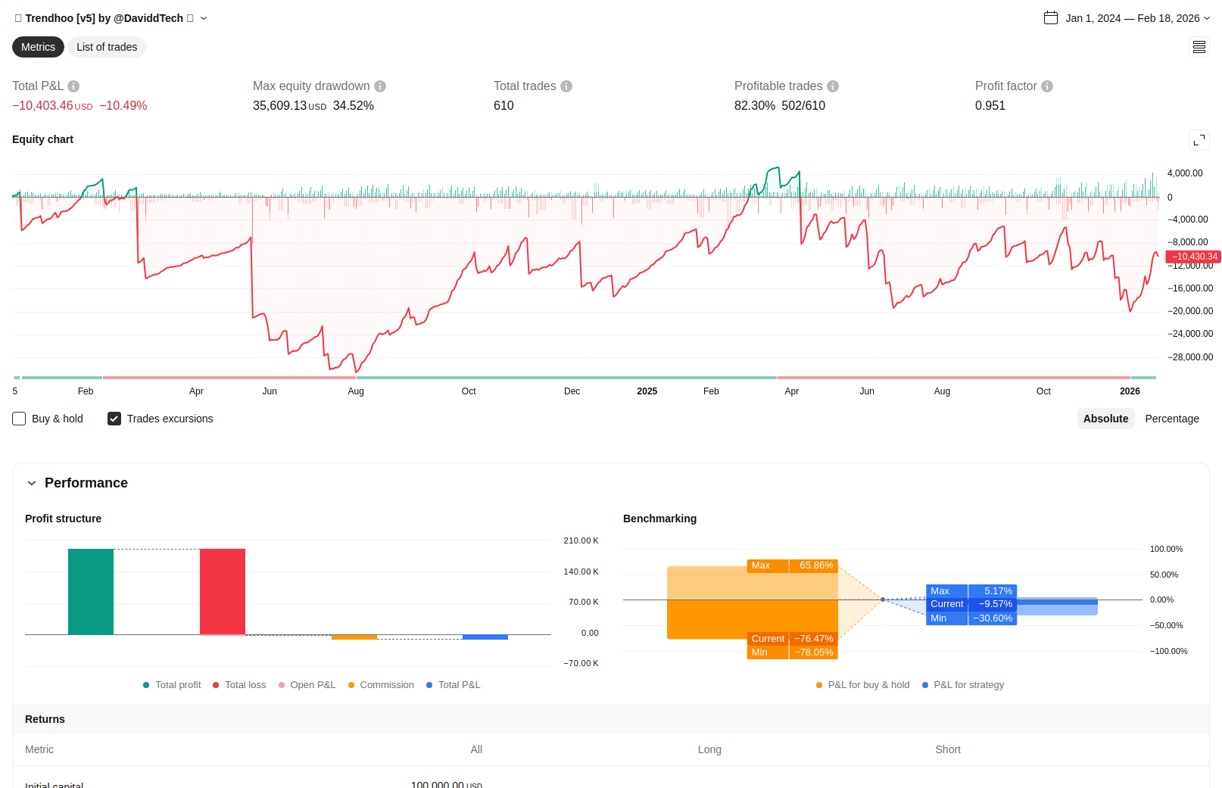The height and width of the screenshot is (788, 1222).
Task: Enable the Buy & hold checkbox
Action: pos(20,419)
